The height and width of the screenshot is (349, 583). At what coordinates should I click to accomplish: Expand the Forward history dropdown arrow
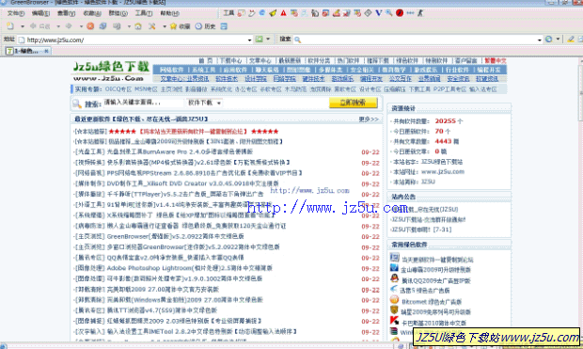[x=81, y=26]
